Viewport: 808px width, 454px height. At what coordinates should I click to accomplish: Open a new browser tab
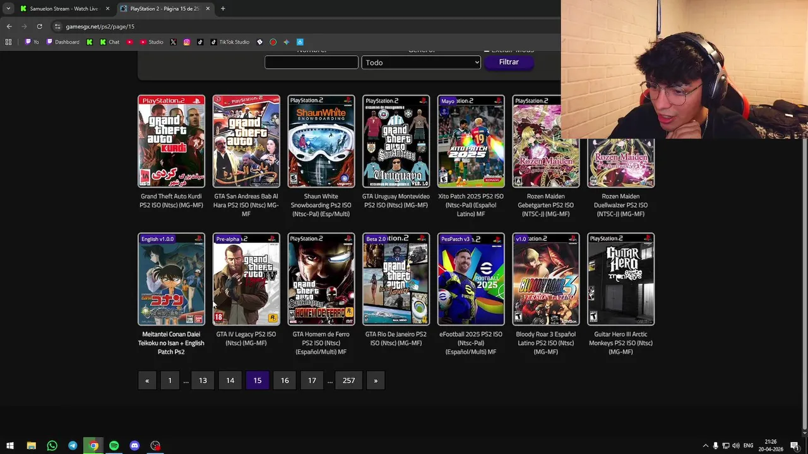223,9
